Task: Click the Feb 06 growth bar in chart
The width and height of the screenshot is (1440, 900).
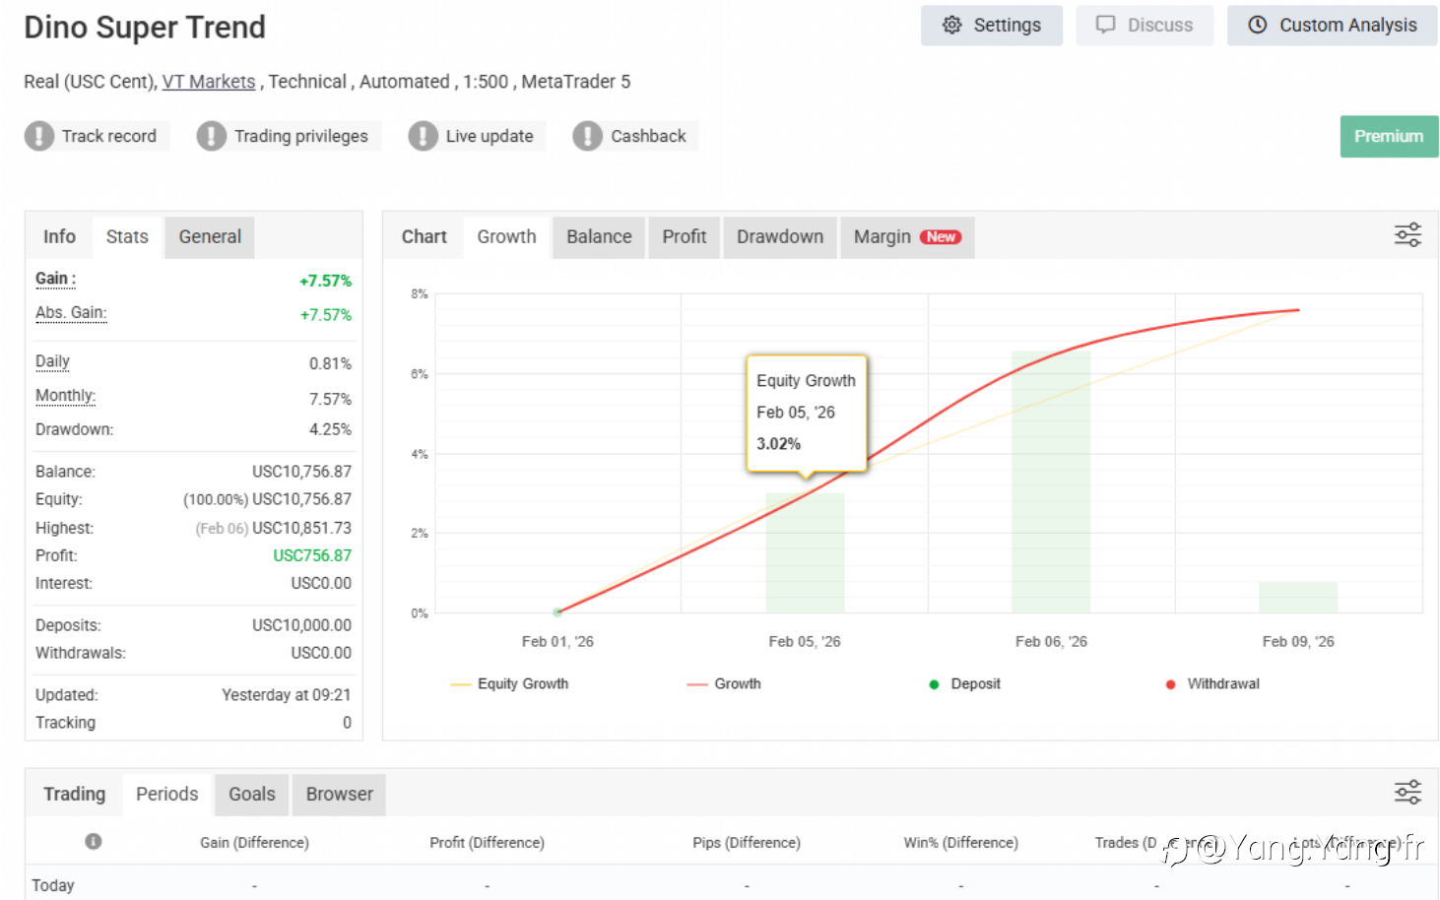Action: (1051, 482)
